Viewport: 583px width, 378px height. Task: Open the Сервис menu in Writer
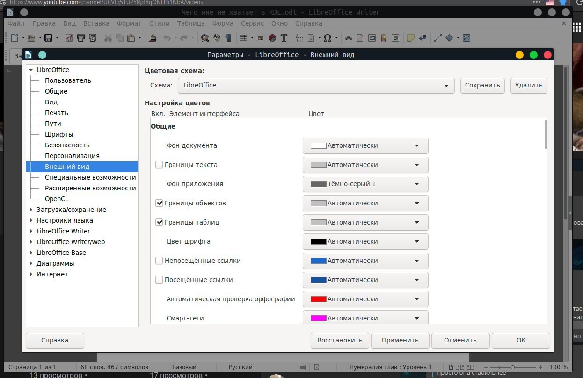click(253, 23)
